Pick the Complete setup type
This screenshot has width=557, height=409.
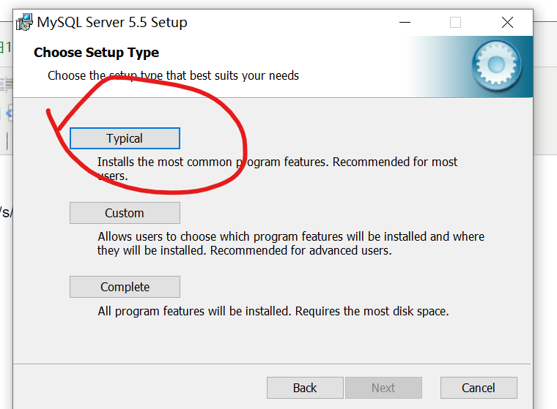[125, 287]
